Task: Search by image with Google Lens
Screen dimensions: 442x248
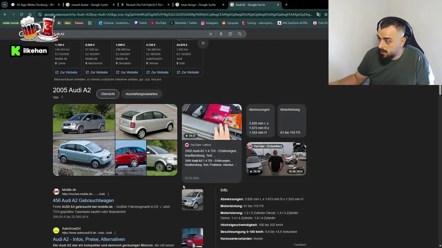Action: tap(230, 34)
